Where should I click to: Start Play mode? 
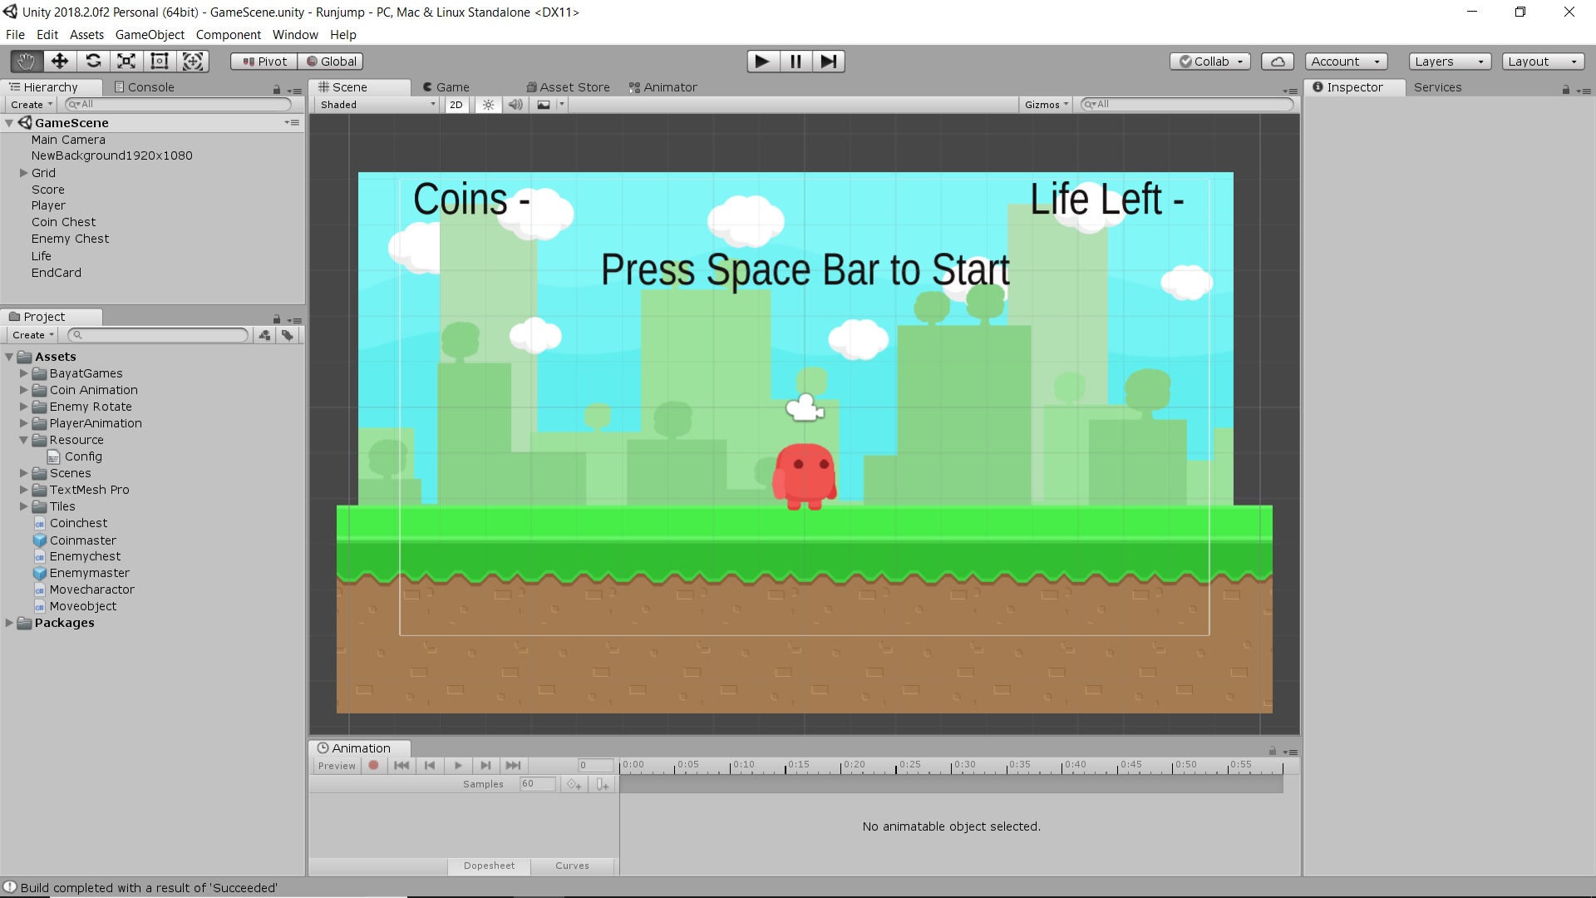pyautogui.click(x=762, y=61)
